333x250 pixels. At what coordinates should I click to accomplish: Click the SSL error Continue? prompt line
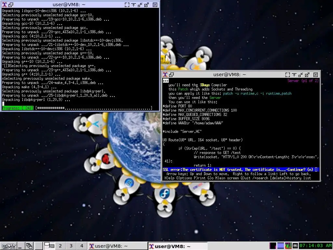[240, 170]
